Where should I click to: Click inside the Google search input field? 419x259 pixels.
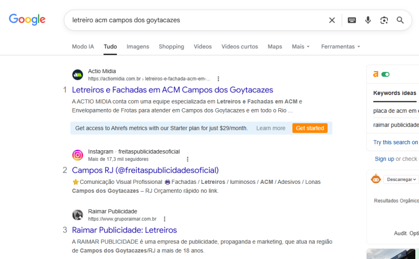196,20
